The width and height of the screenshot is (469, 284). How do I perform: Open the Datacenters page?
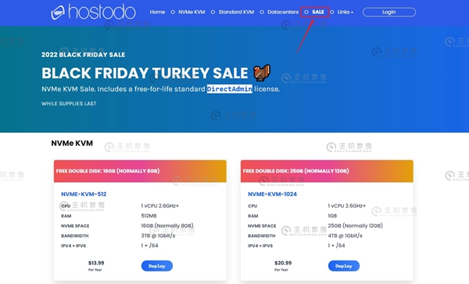[x=283, y=12]
